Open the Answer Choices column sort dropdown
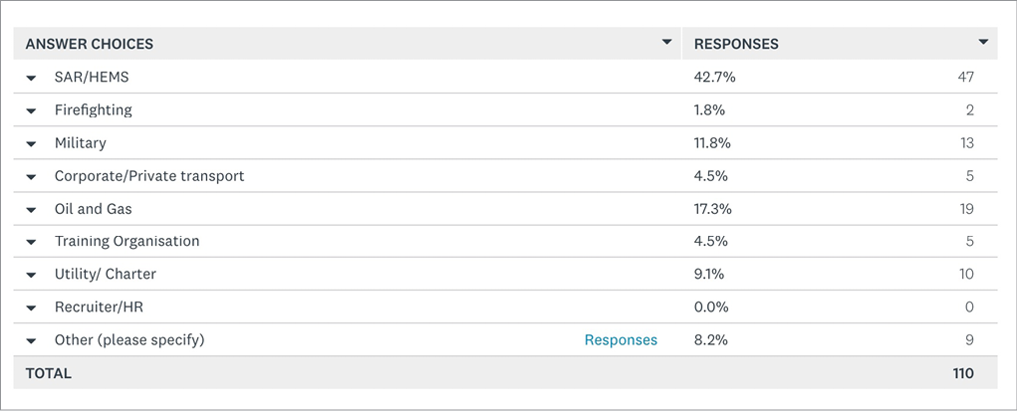Viewport: 1017px width, 411px height. pos(666,43)
